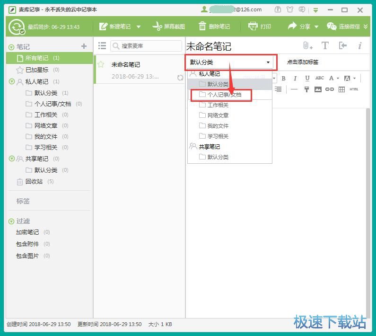Take a screenshot with 屏幕截图
Image resolution: width=376 pixels, height=336 pixels.
[168, 26]
